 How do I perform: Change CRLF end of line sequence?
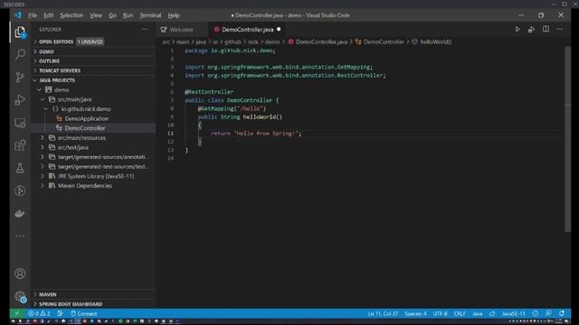click(x=460, y=313)
